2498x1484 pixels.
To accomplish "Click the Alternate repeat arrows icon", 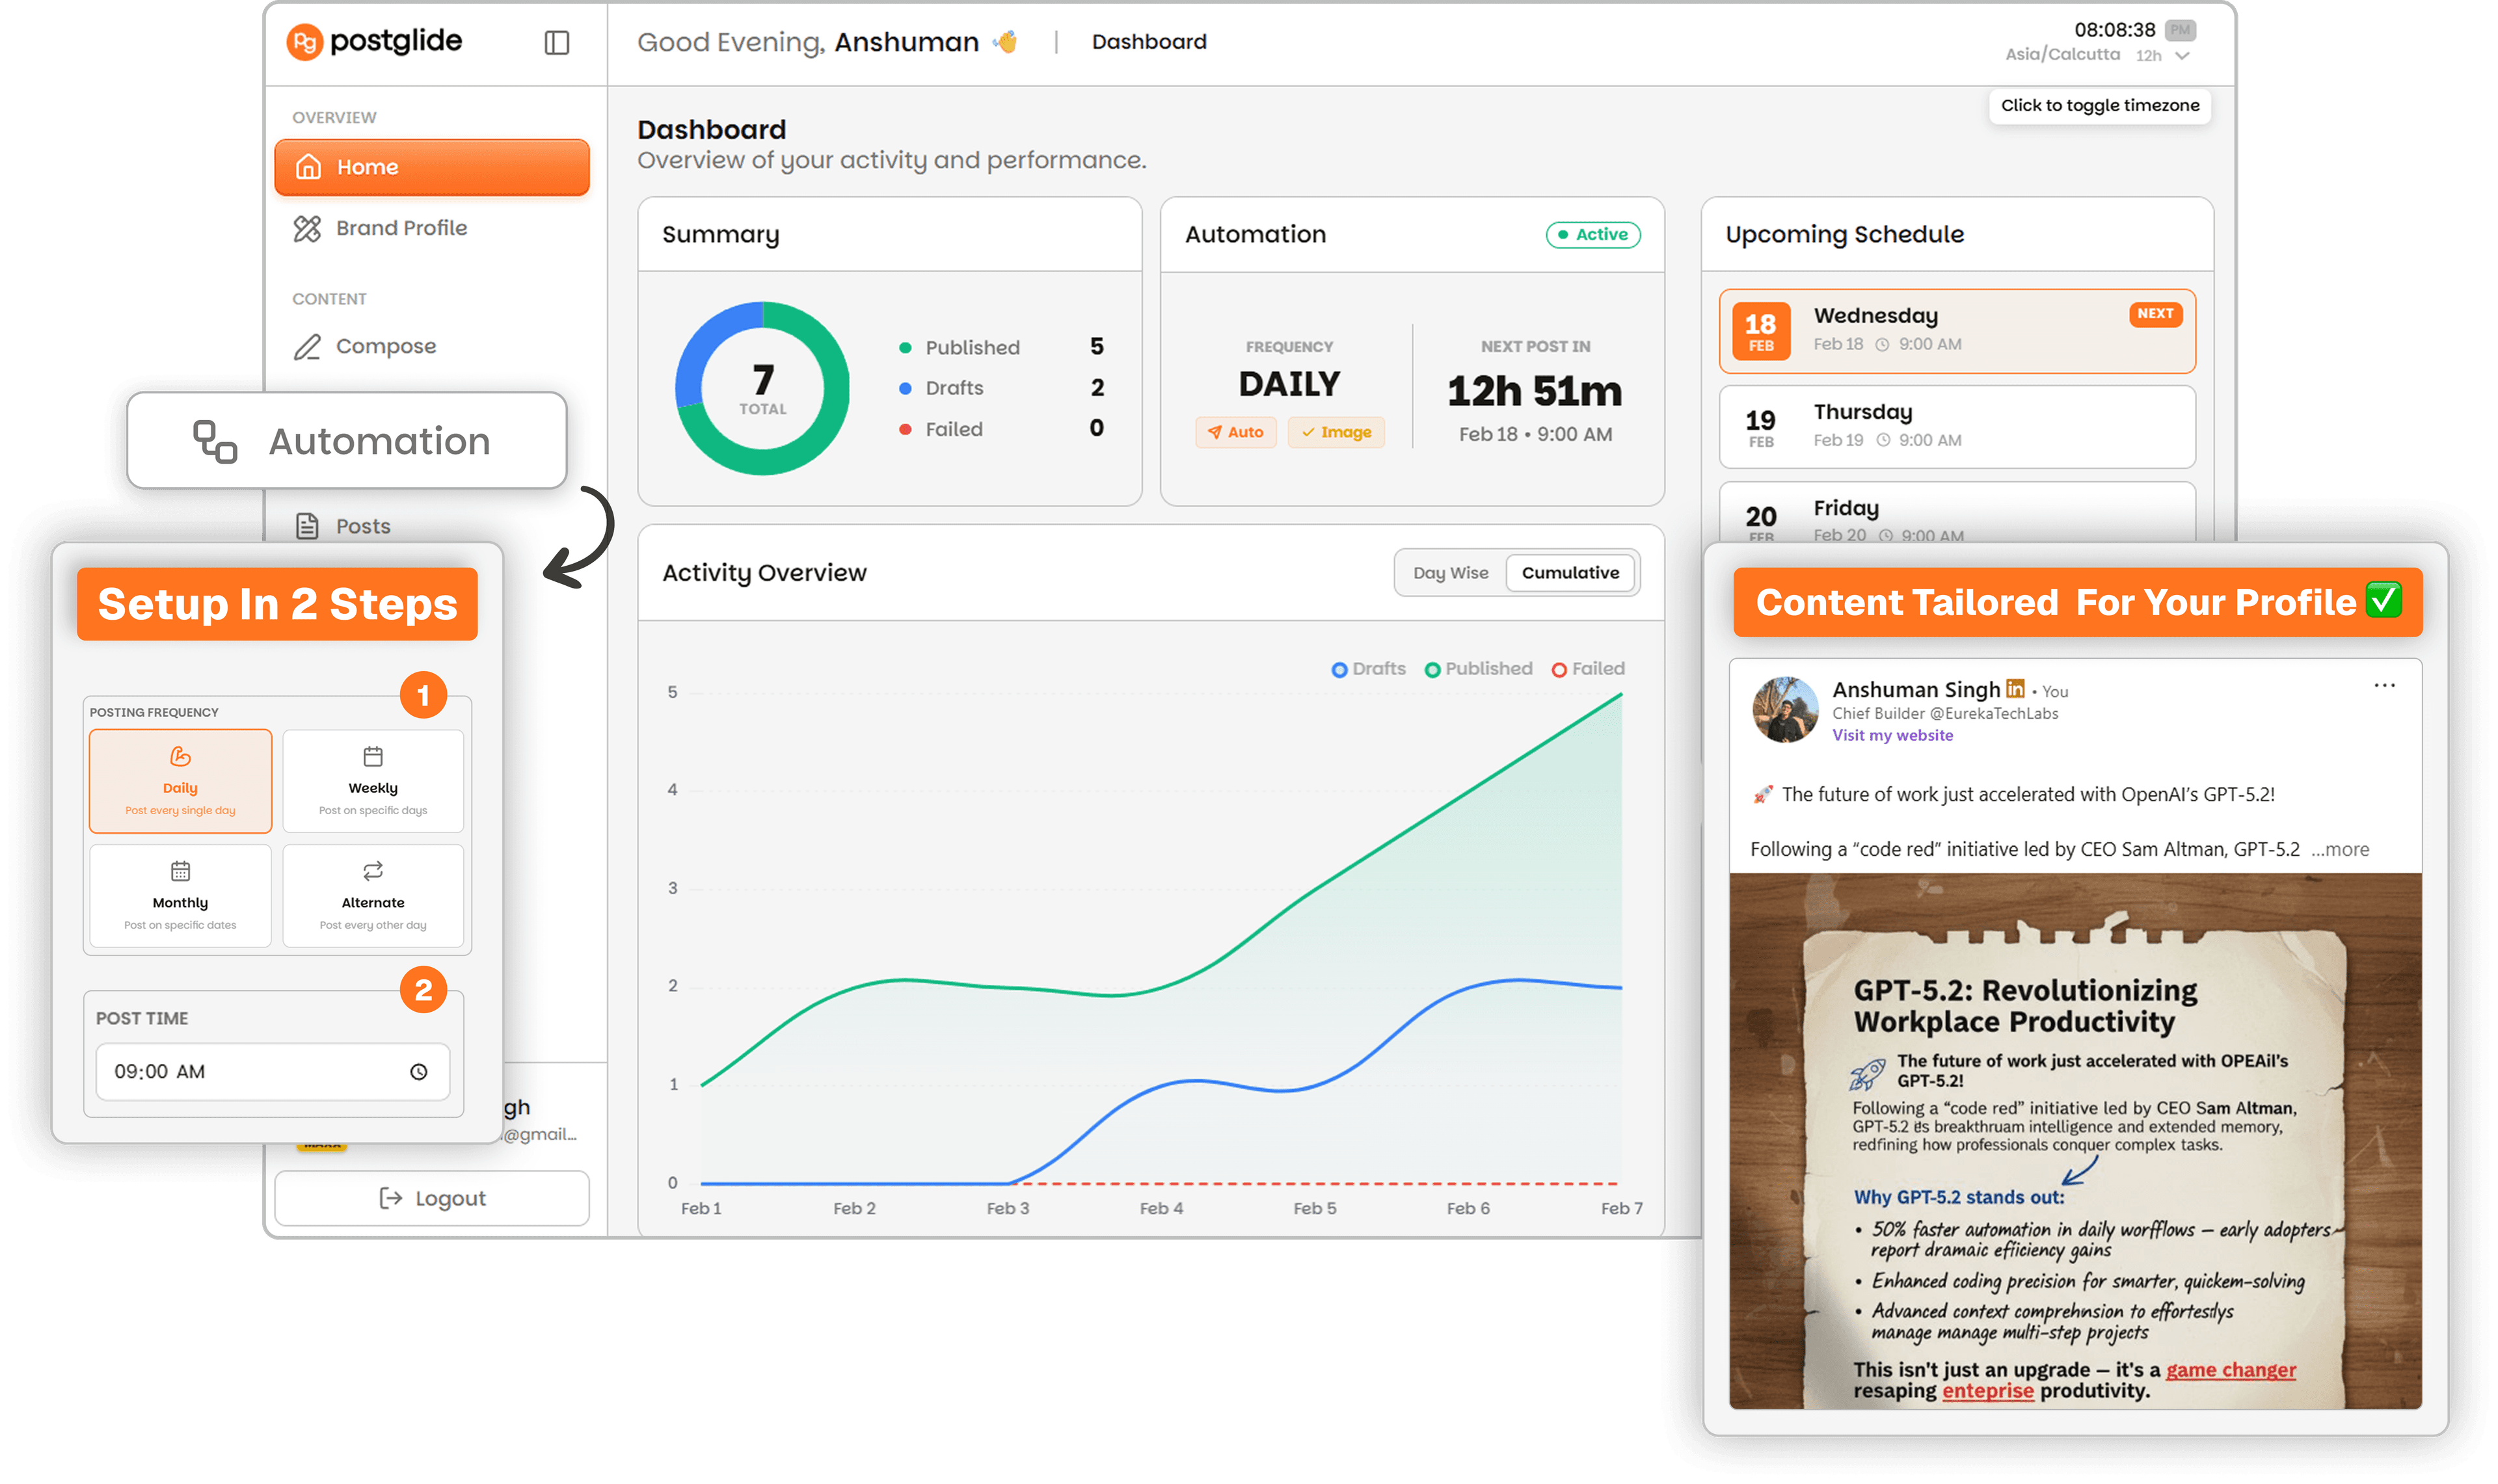I will [x=373, y=871].
